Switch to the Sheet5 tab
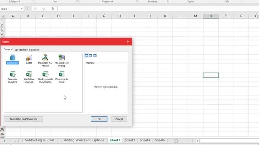Viewport: 259px width, 145px height. point(160,140)
